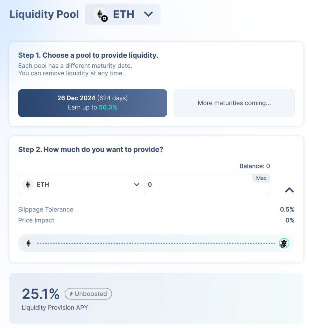309x328 pixels.
Task: Click the 0% price impact value
Action: pyautogui.click(x=290, y=220)
